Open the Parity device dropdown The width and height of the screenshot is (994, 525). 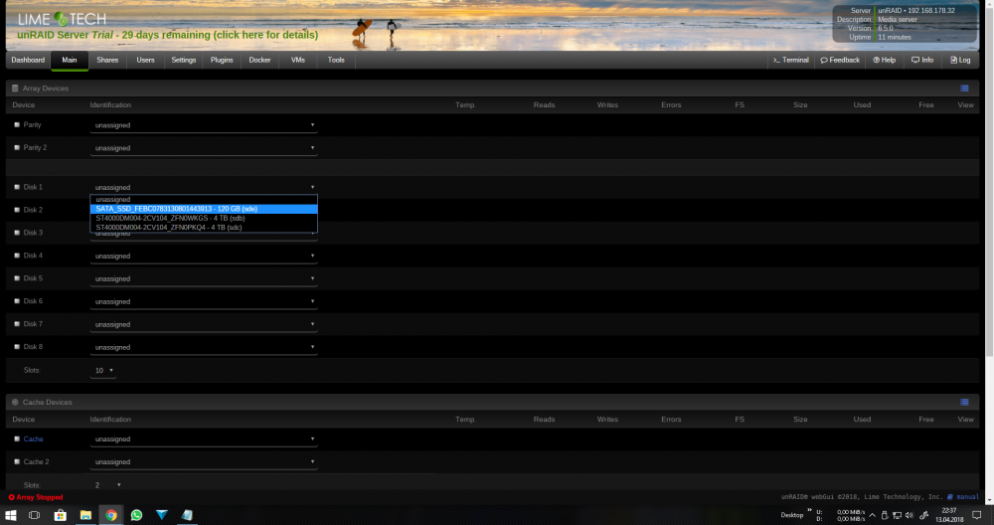[204, 125]
